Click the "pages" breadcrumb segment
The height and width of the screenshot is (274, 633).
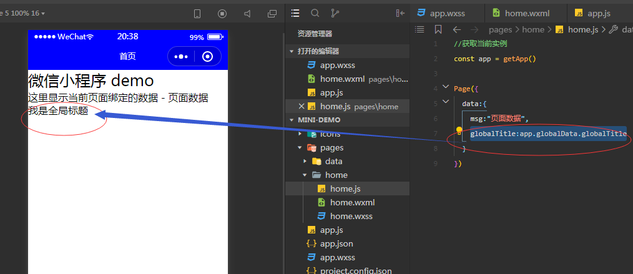[500, 29]
